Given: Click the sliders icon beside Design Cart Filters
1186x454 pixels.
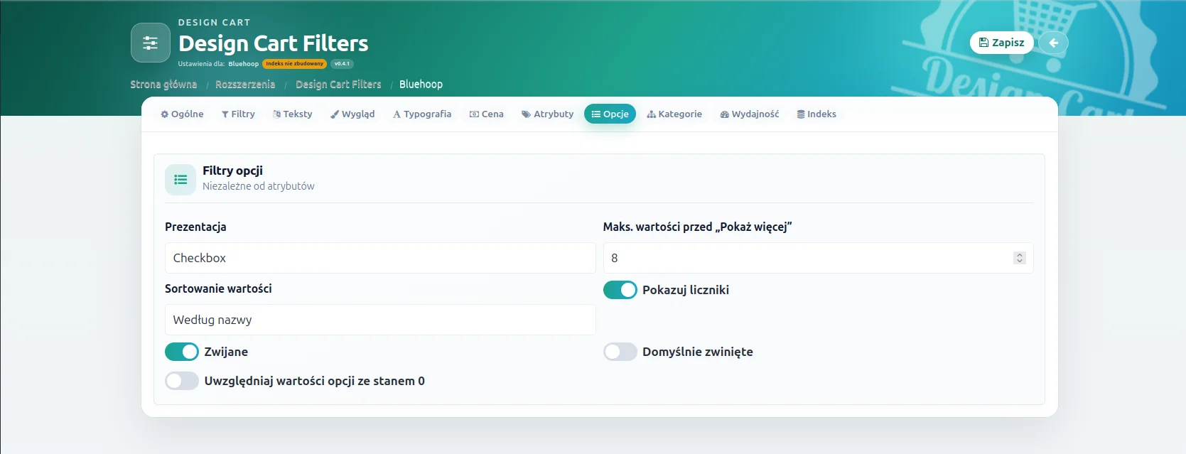Looking at the screenshot, I should coord(150,43).
